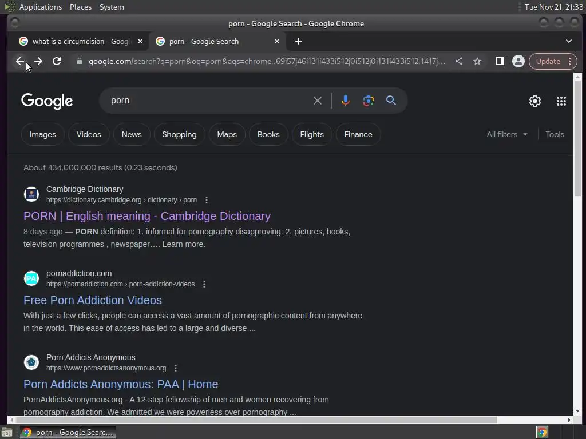Submit search with magnifying glass icon
Screen dimensions: 586x439
pyautogui.click(x=391, y=101)
